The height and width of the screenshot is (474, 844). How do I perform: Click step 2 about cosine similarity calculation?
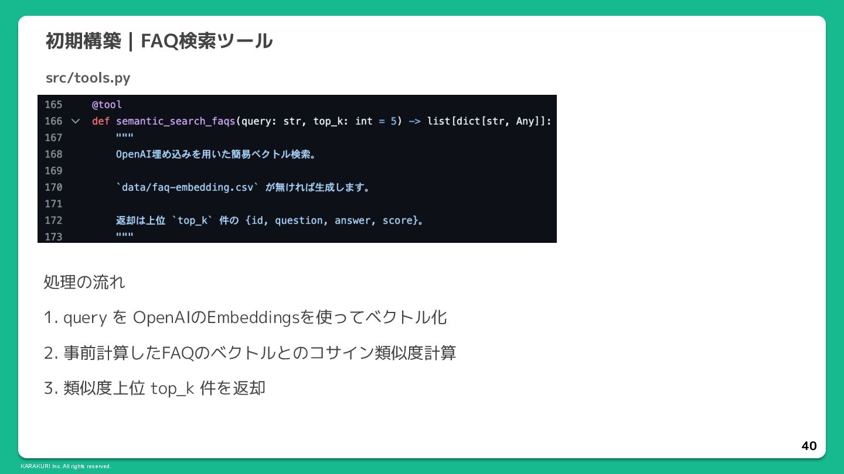[250, 353]
